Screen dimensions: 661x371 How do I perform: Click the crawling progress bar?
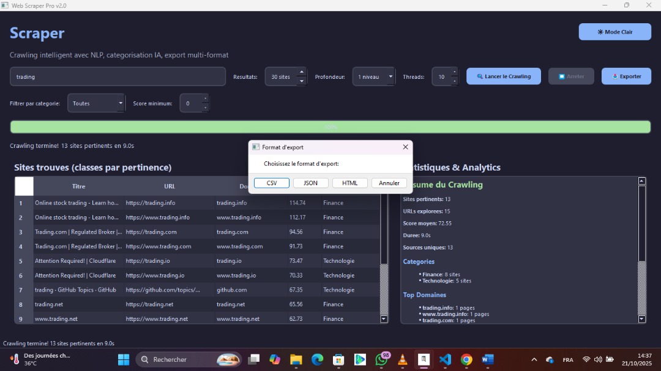click(330, 127)
